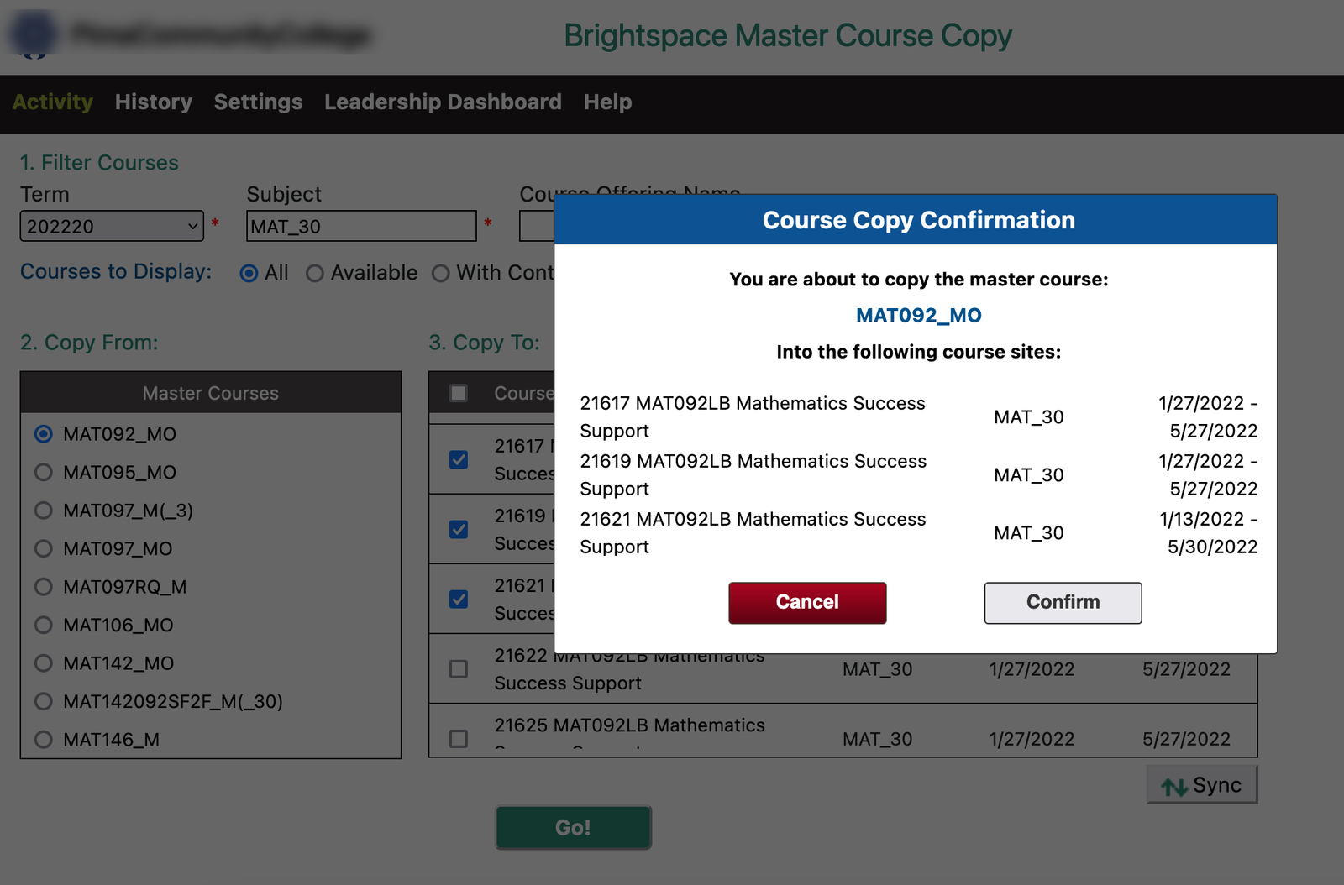Open the History tab
Screen dimensions: 1344x885
pyautogui.click(x=153, y=102)
